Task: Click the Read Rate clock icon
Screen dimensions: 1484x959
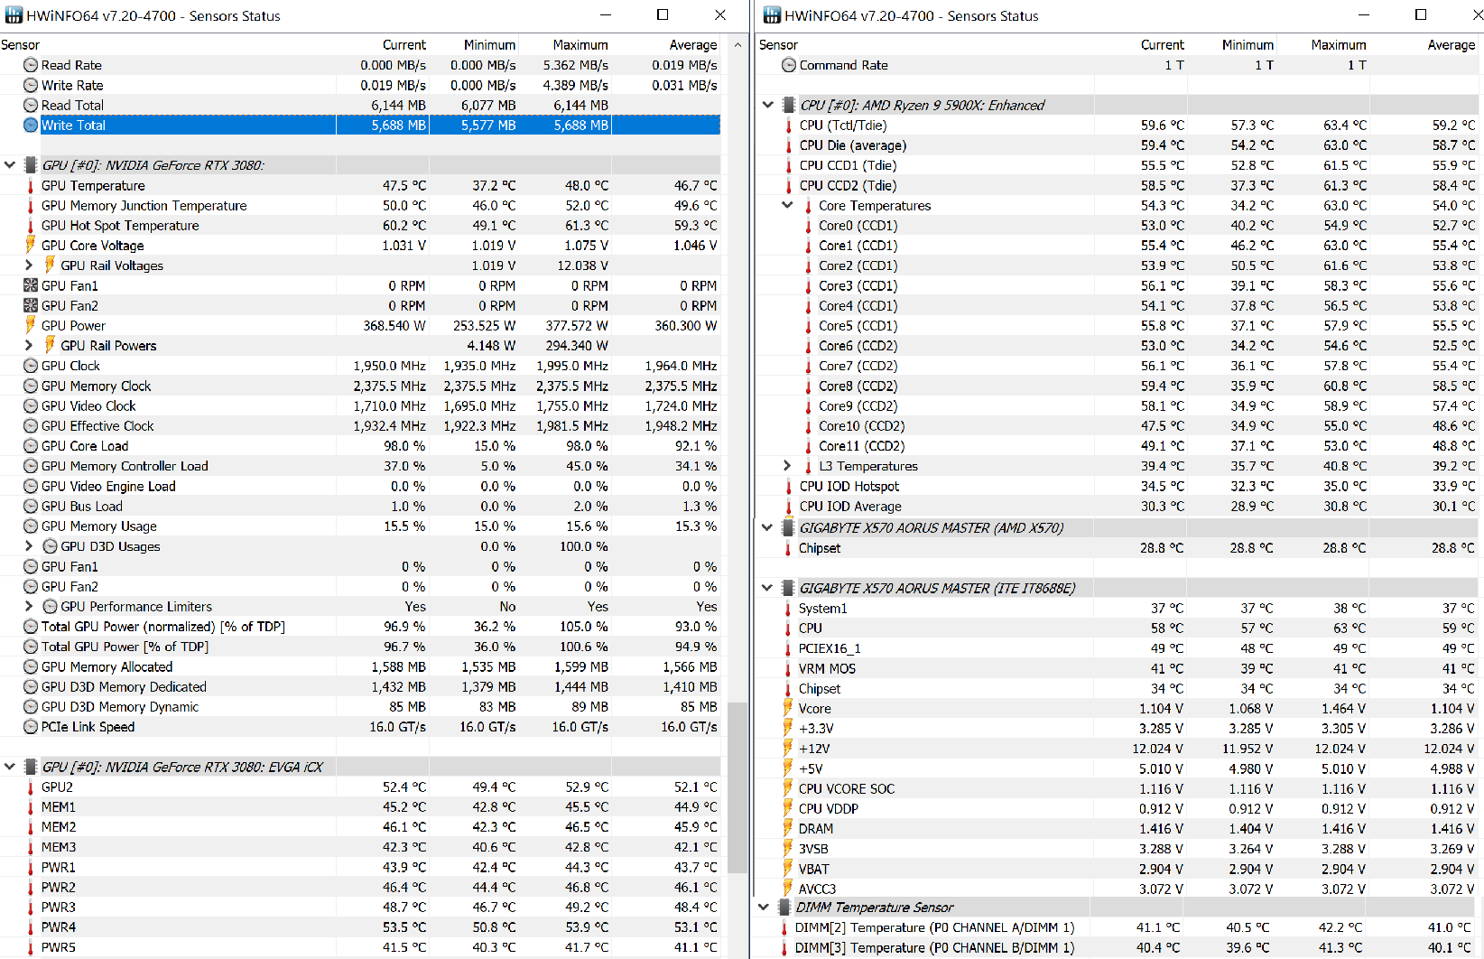Action: (31, 65)
